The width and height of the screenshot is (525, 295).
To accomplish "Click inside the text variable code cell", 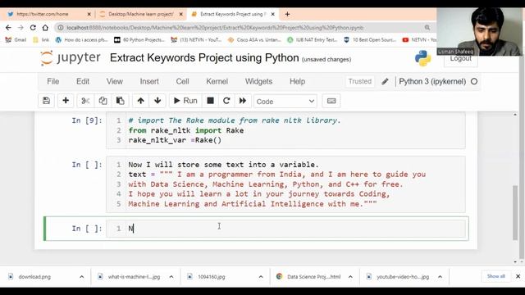I will [286, 184].
